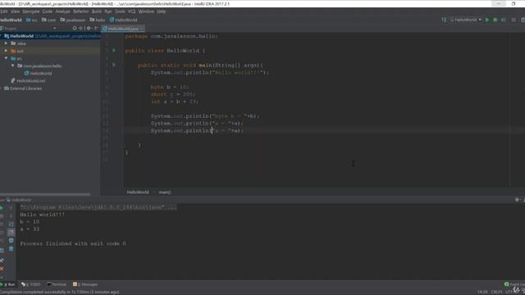Run HelloWorld with the green toolbar play icon

coord(487,20)
